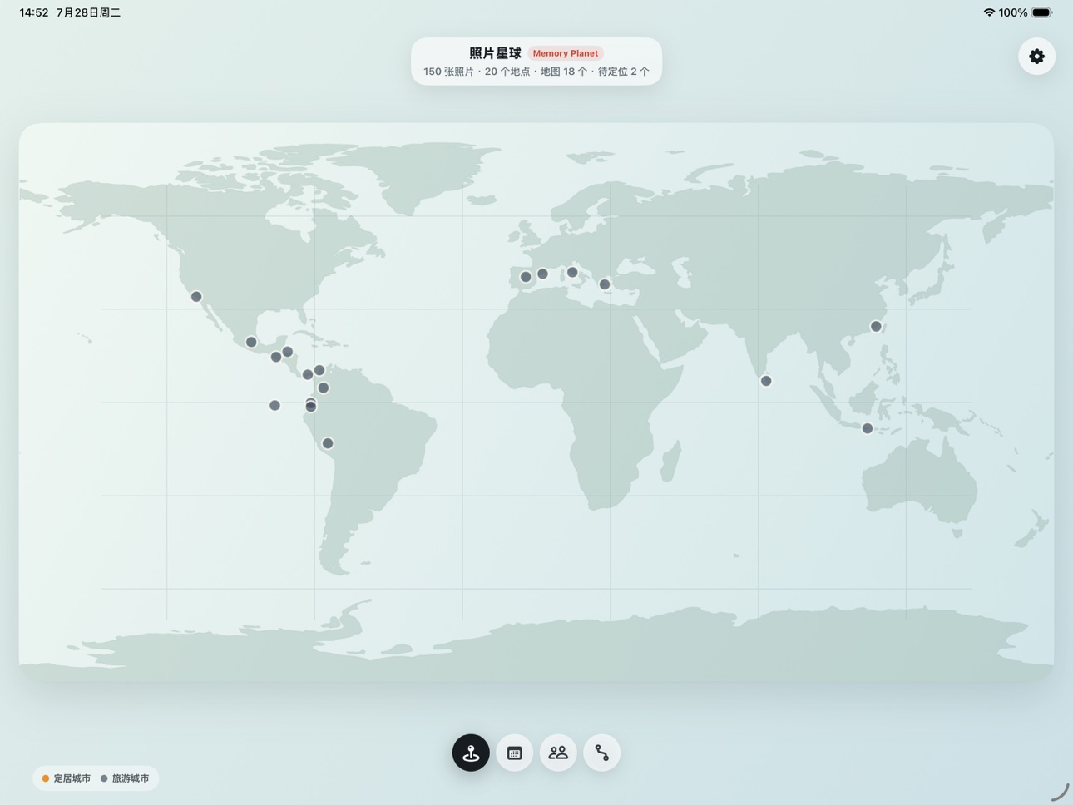Image resolution: width=1073 pixels, height=805 pixels.
Task: Tap the photo pin on Sri Lanka
Action: pos(766,381)
